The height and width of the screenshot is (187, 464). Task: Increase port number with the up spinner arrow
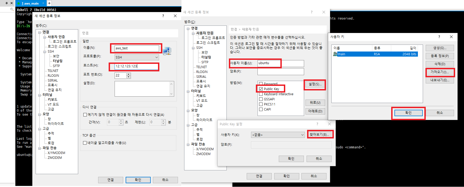[x=129, y=74]
